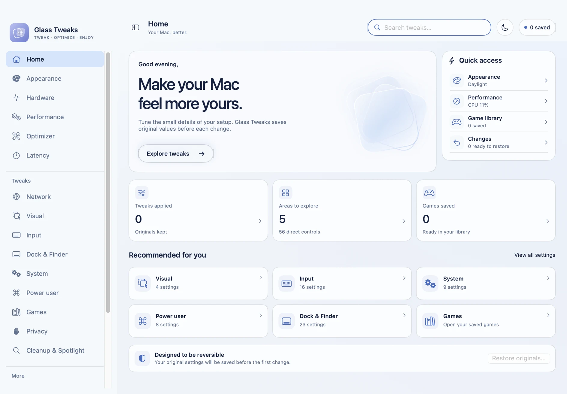This screenshot has width=567, height=394.
Task: Switch to dark mode with moon icon
Action: click(505, 27)
